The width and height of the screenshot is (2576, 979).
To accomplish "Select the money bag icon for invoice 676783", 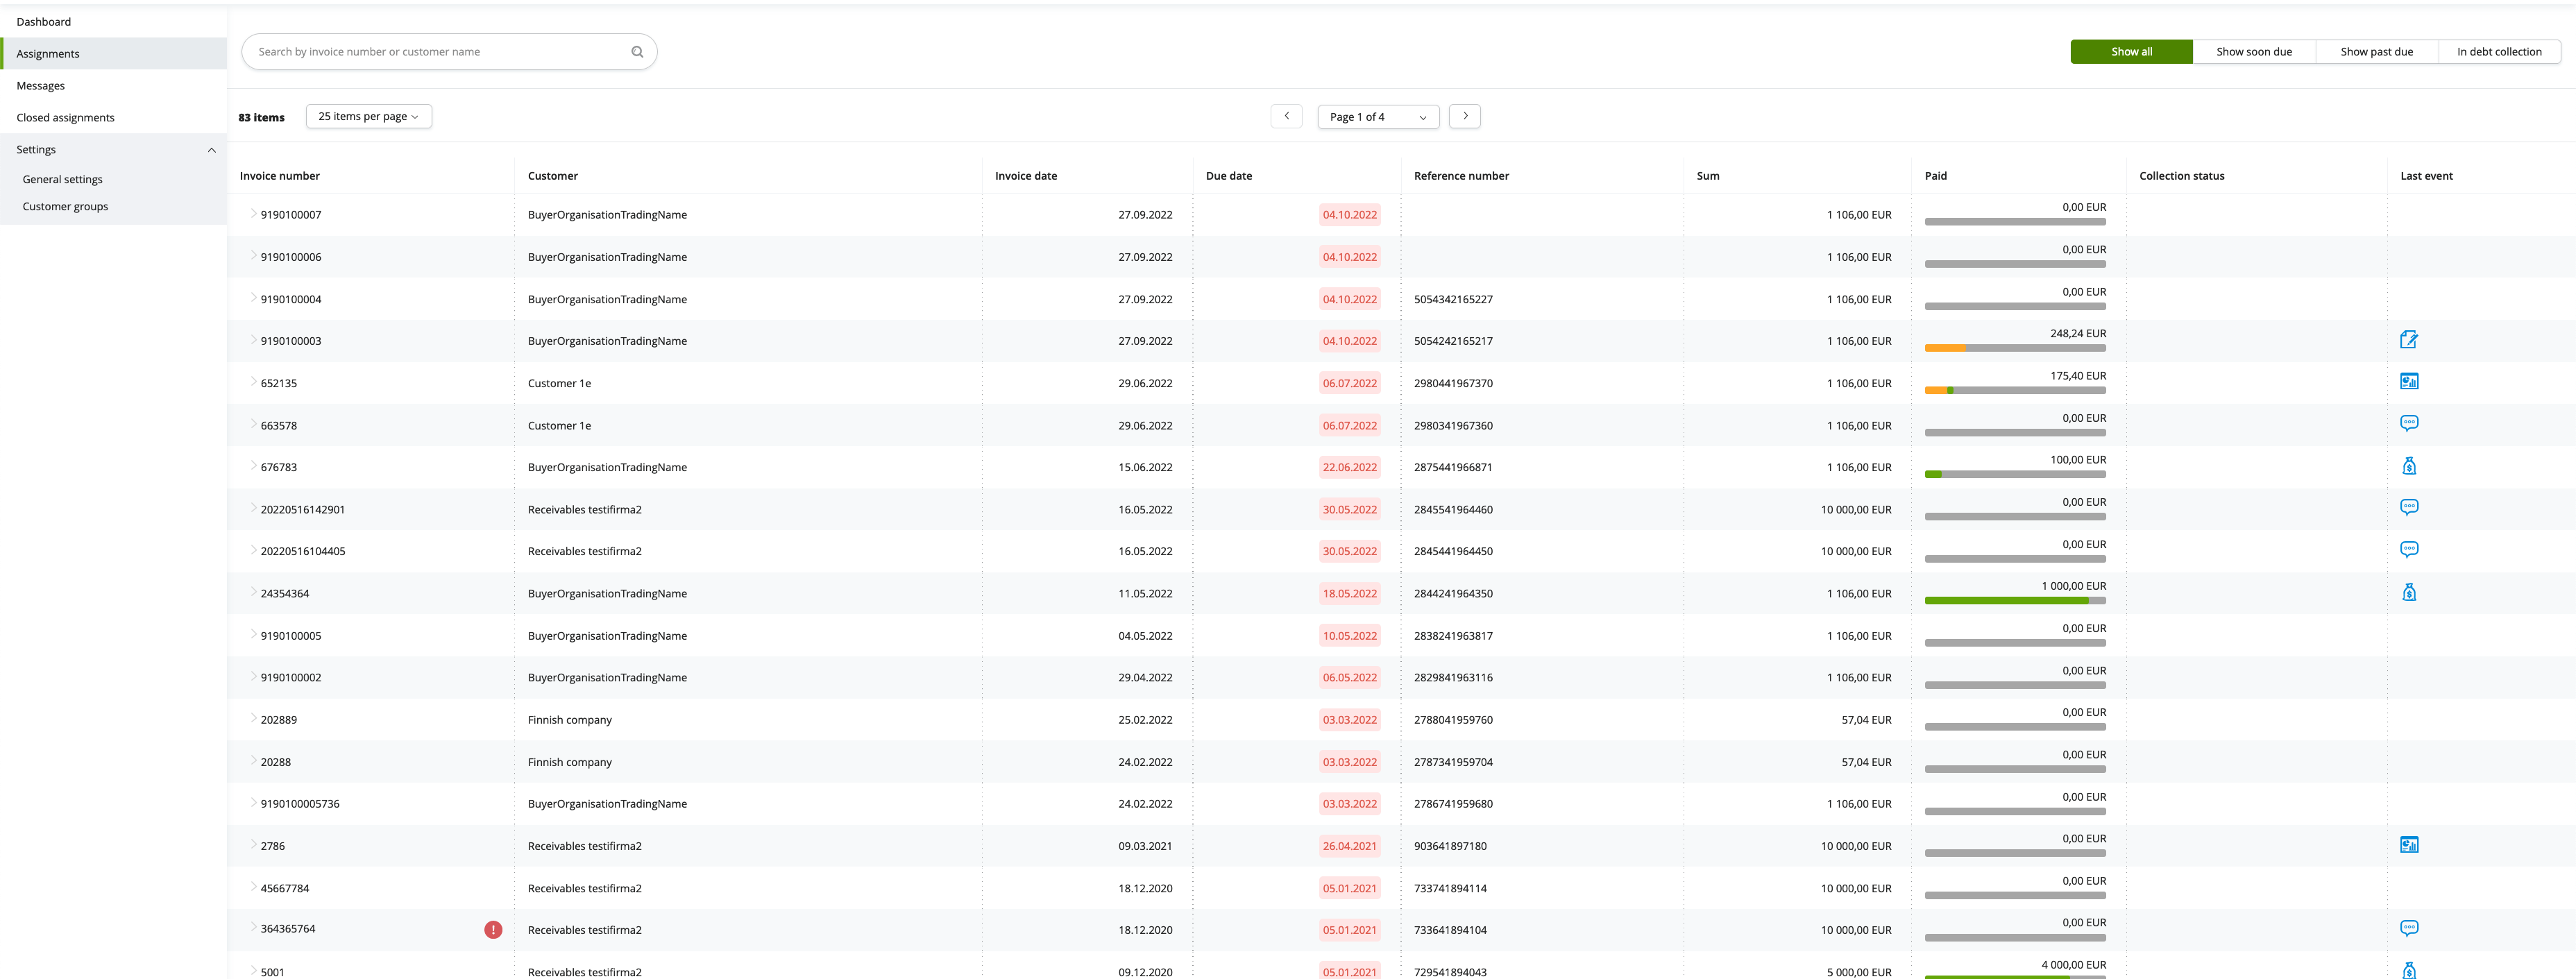I will (x=2410, y=465).
